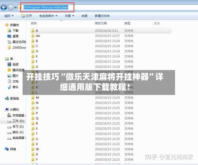
Task: Select folder icon of folder C
Action: click(33, 46)
